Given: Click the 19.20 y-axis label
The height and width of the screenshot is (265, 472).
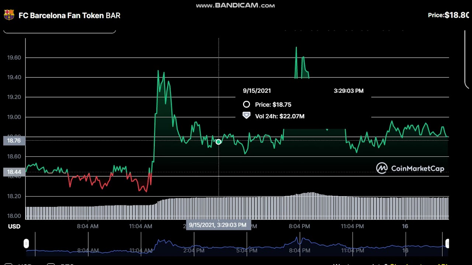Looking at the screenshot, I should coord(14,97).
